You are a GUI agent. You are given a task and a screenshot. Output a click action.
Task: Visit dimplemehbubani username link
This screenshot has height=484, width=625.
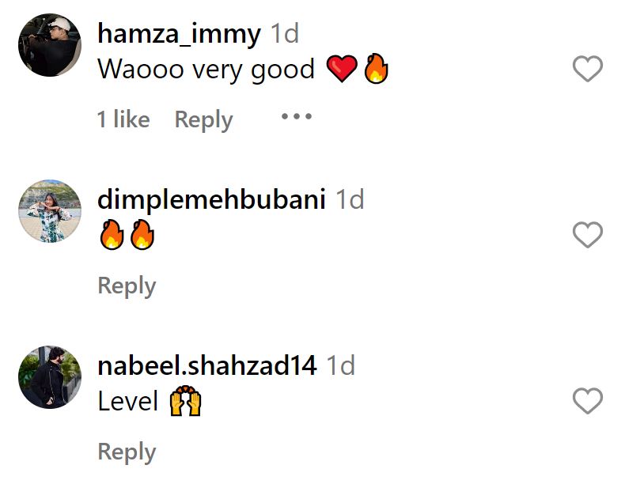pos(212,199)
